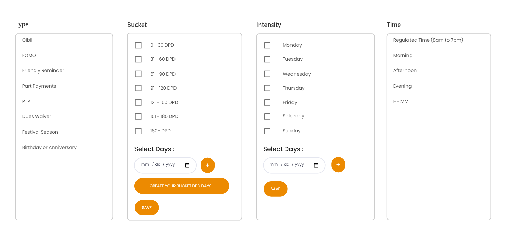Screen dimensions: 506x240
Task: Select the Evening time option
Action: point(402,86)
